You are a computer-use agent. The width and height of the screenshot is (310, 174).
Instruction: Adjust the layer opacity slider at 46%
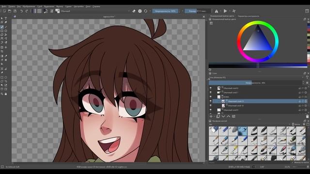tap(255, 83)
